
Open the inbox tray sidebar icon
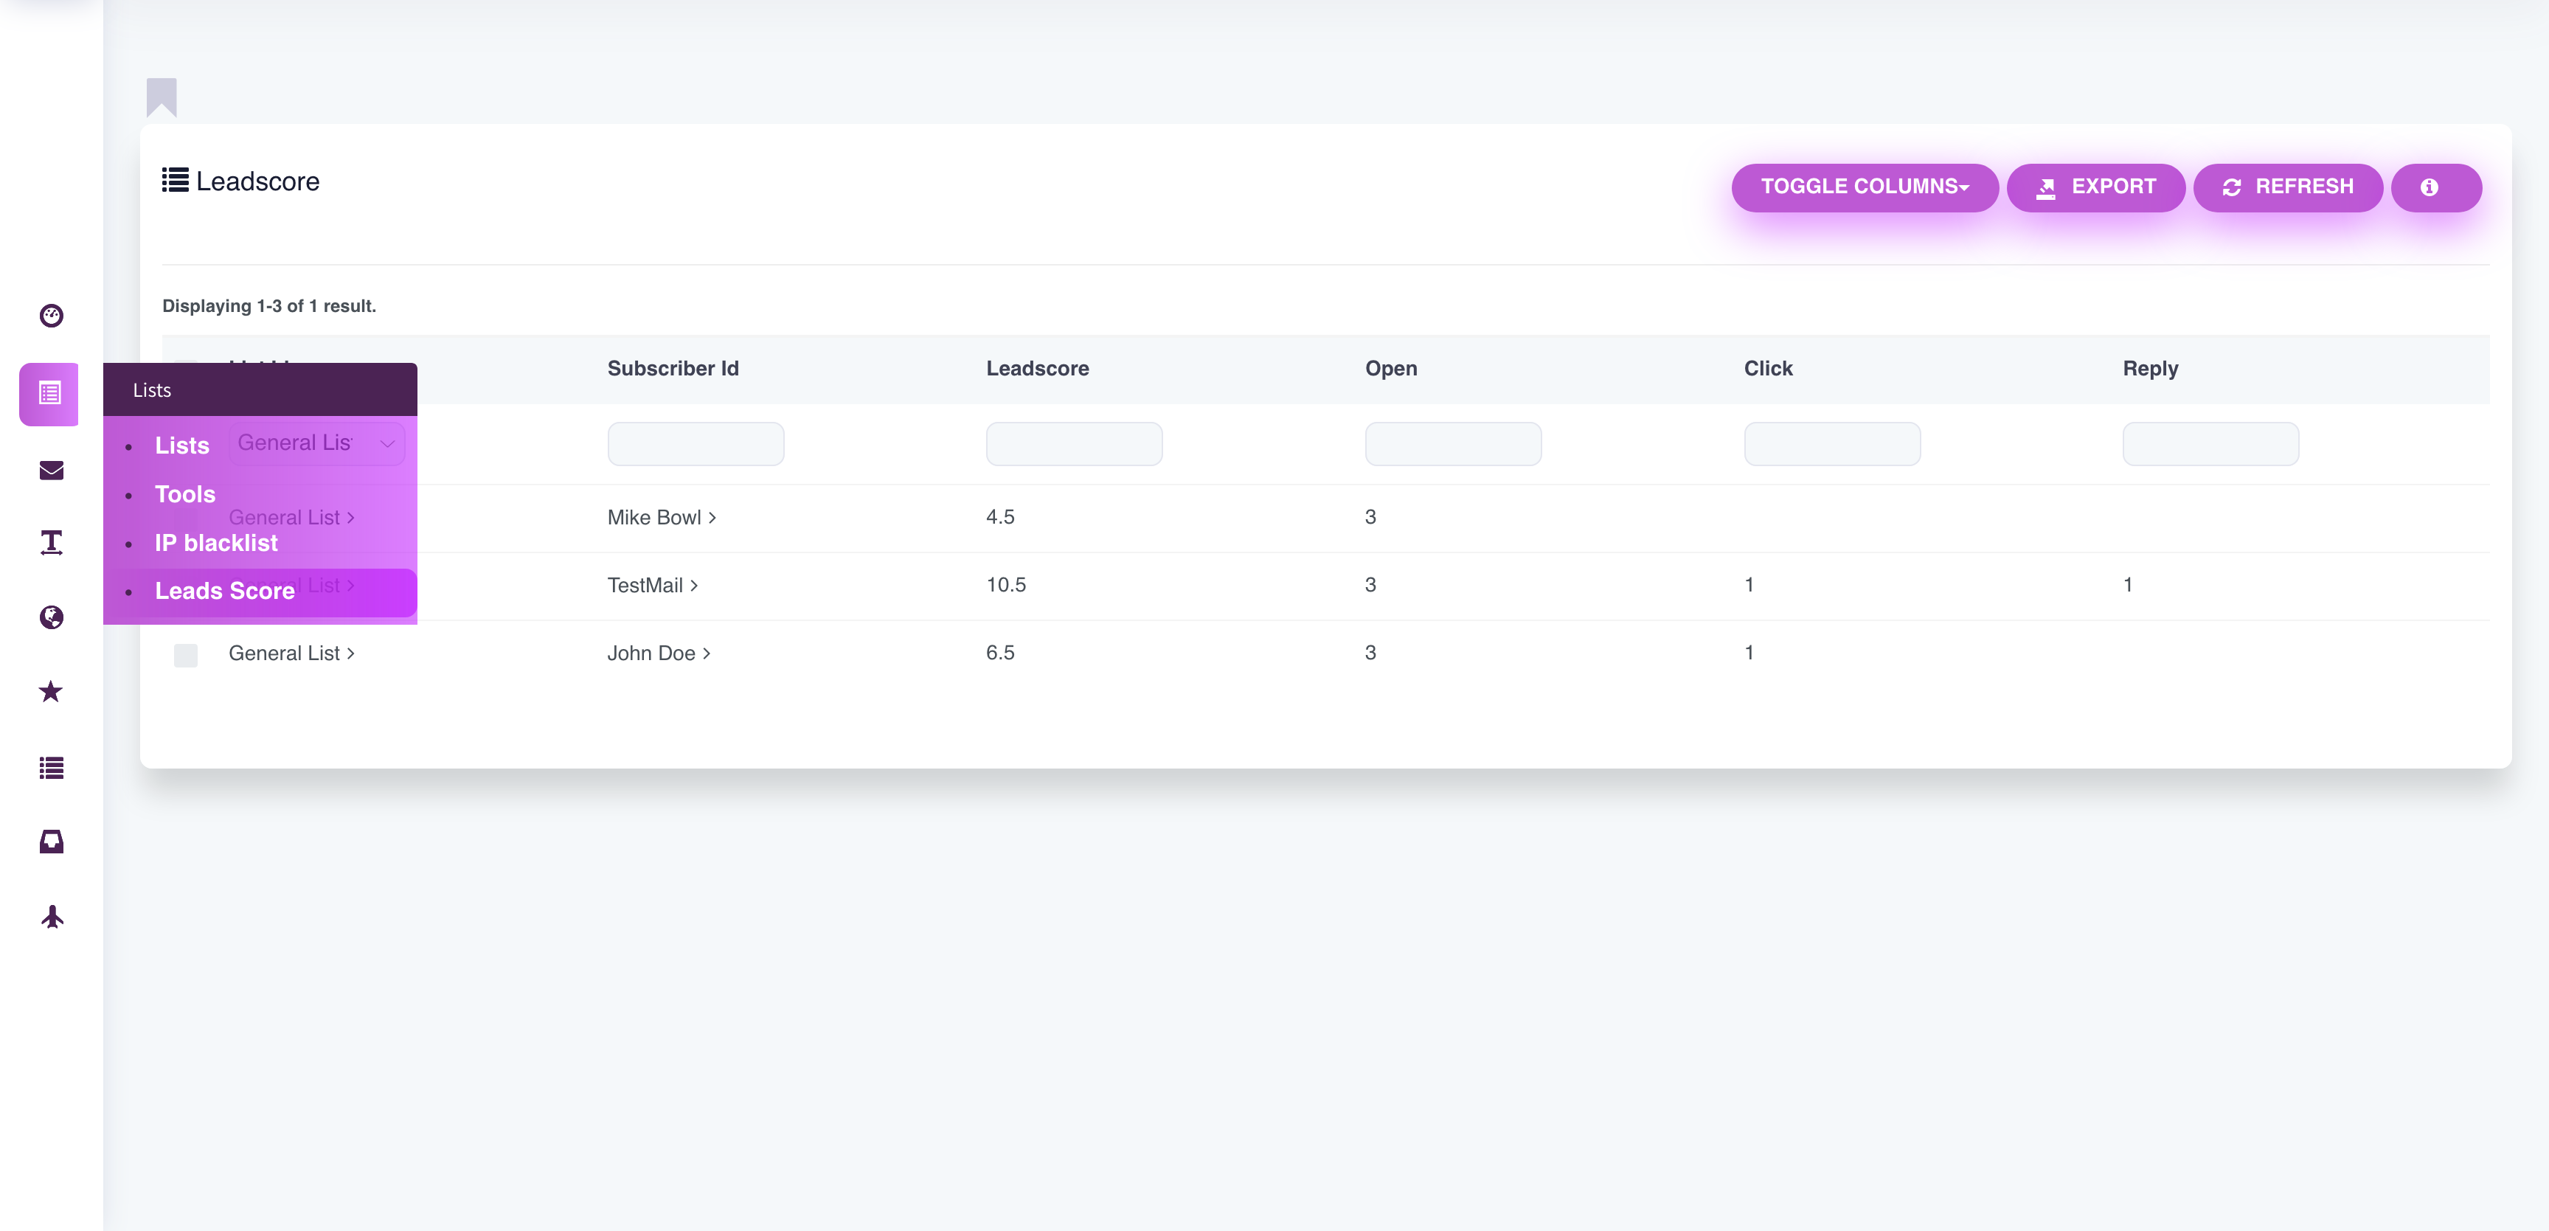point(52,842)
